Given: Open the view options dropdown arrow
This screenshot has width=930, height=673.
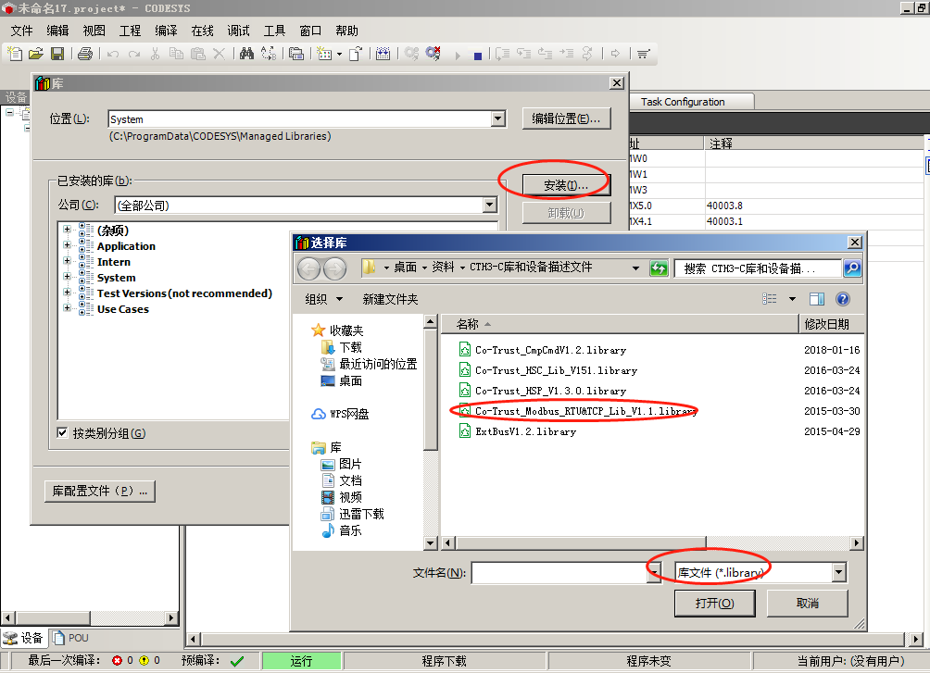Looking at the screenshot, I should 792,299.
